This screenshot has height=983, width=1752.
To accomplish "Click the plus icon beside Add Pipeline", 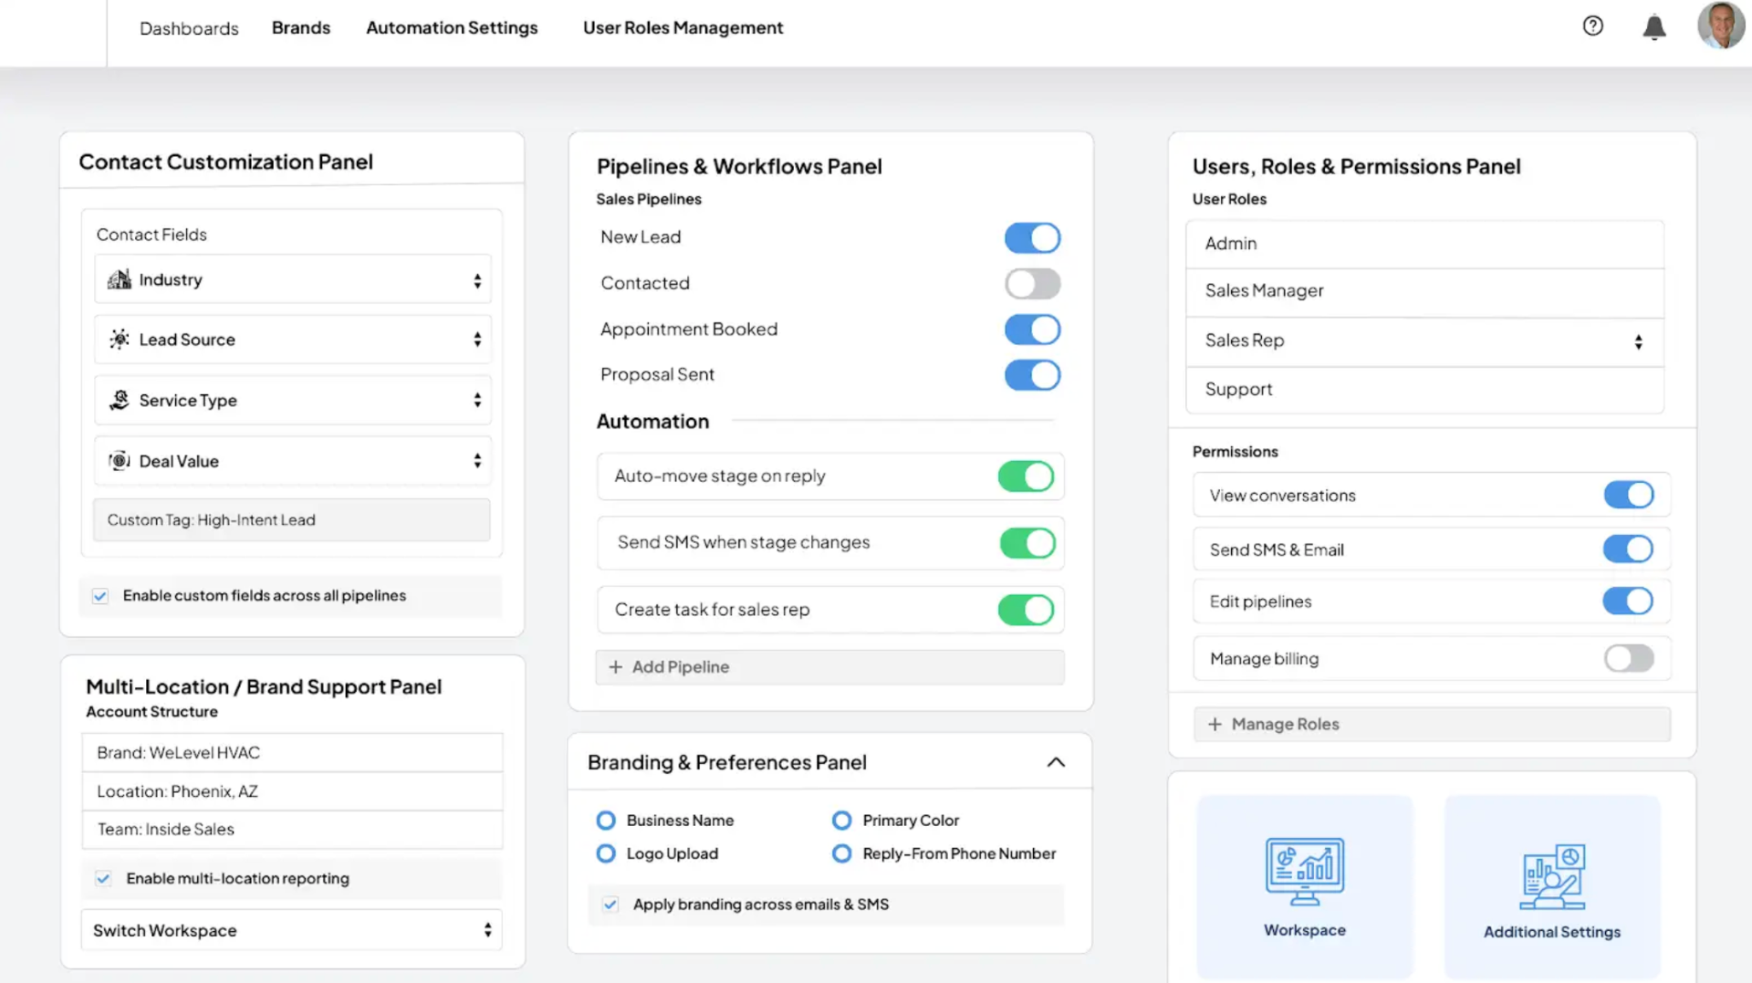I will click(x=616, y=667).
